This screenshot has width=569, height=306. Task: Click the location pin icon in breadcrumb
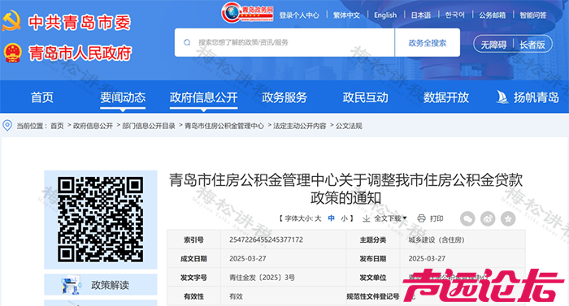tap(7, 126)
